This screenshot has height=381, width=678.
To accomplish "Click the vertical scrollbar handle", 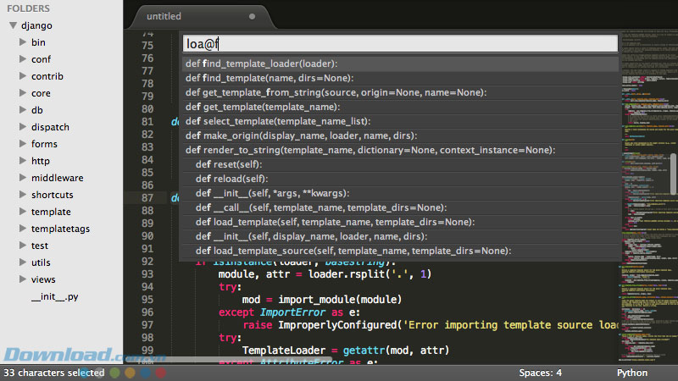I will tap(674, 174).
